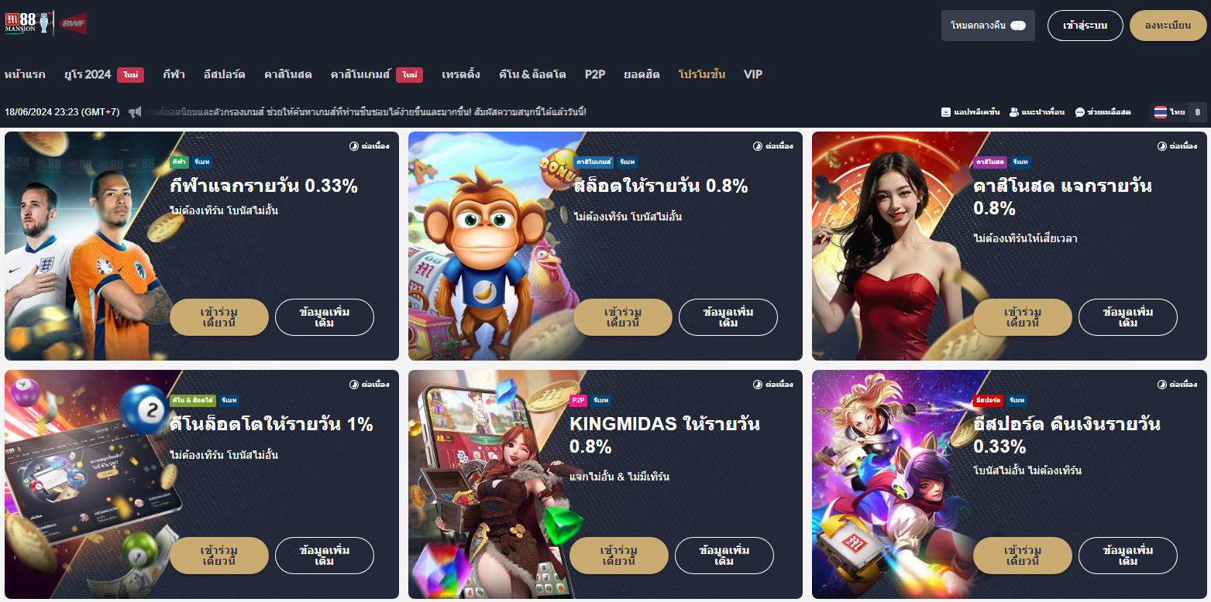Click the ลงทะเบียน register button
This screenshot has width=1211, height=602.
click(1168, 26)
